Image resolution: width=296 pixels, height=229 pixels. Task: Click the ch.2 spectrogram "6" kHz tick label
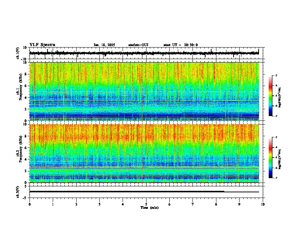click(x=26, y=148)
